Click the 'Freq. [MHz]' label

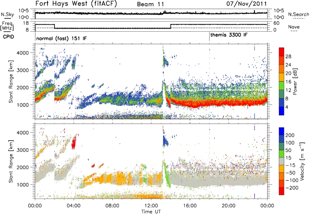(x=7, y=26)
